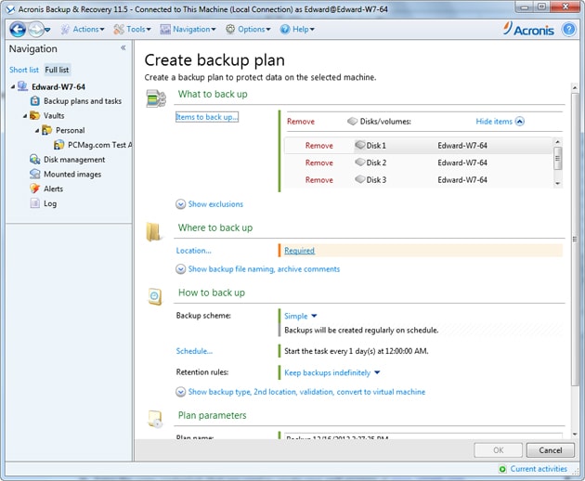Click the main page vertical scrollbar

point(575,239)
